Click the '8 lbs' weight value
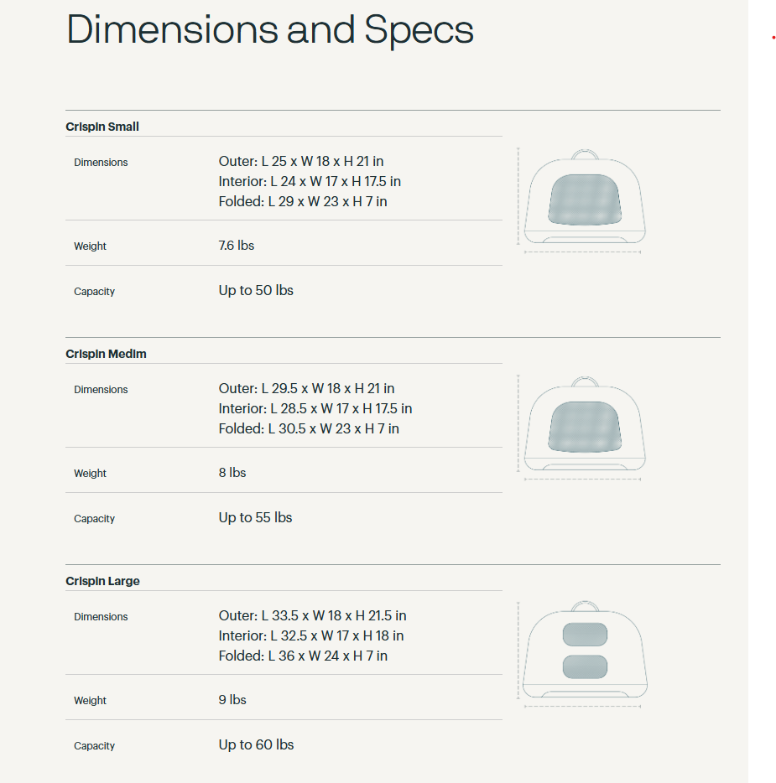Viewport: 776px width, 783px height. [232, 473]
